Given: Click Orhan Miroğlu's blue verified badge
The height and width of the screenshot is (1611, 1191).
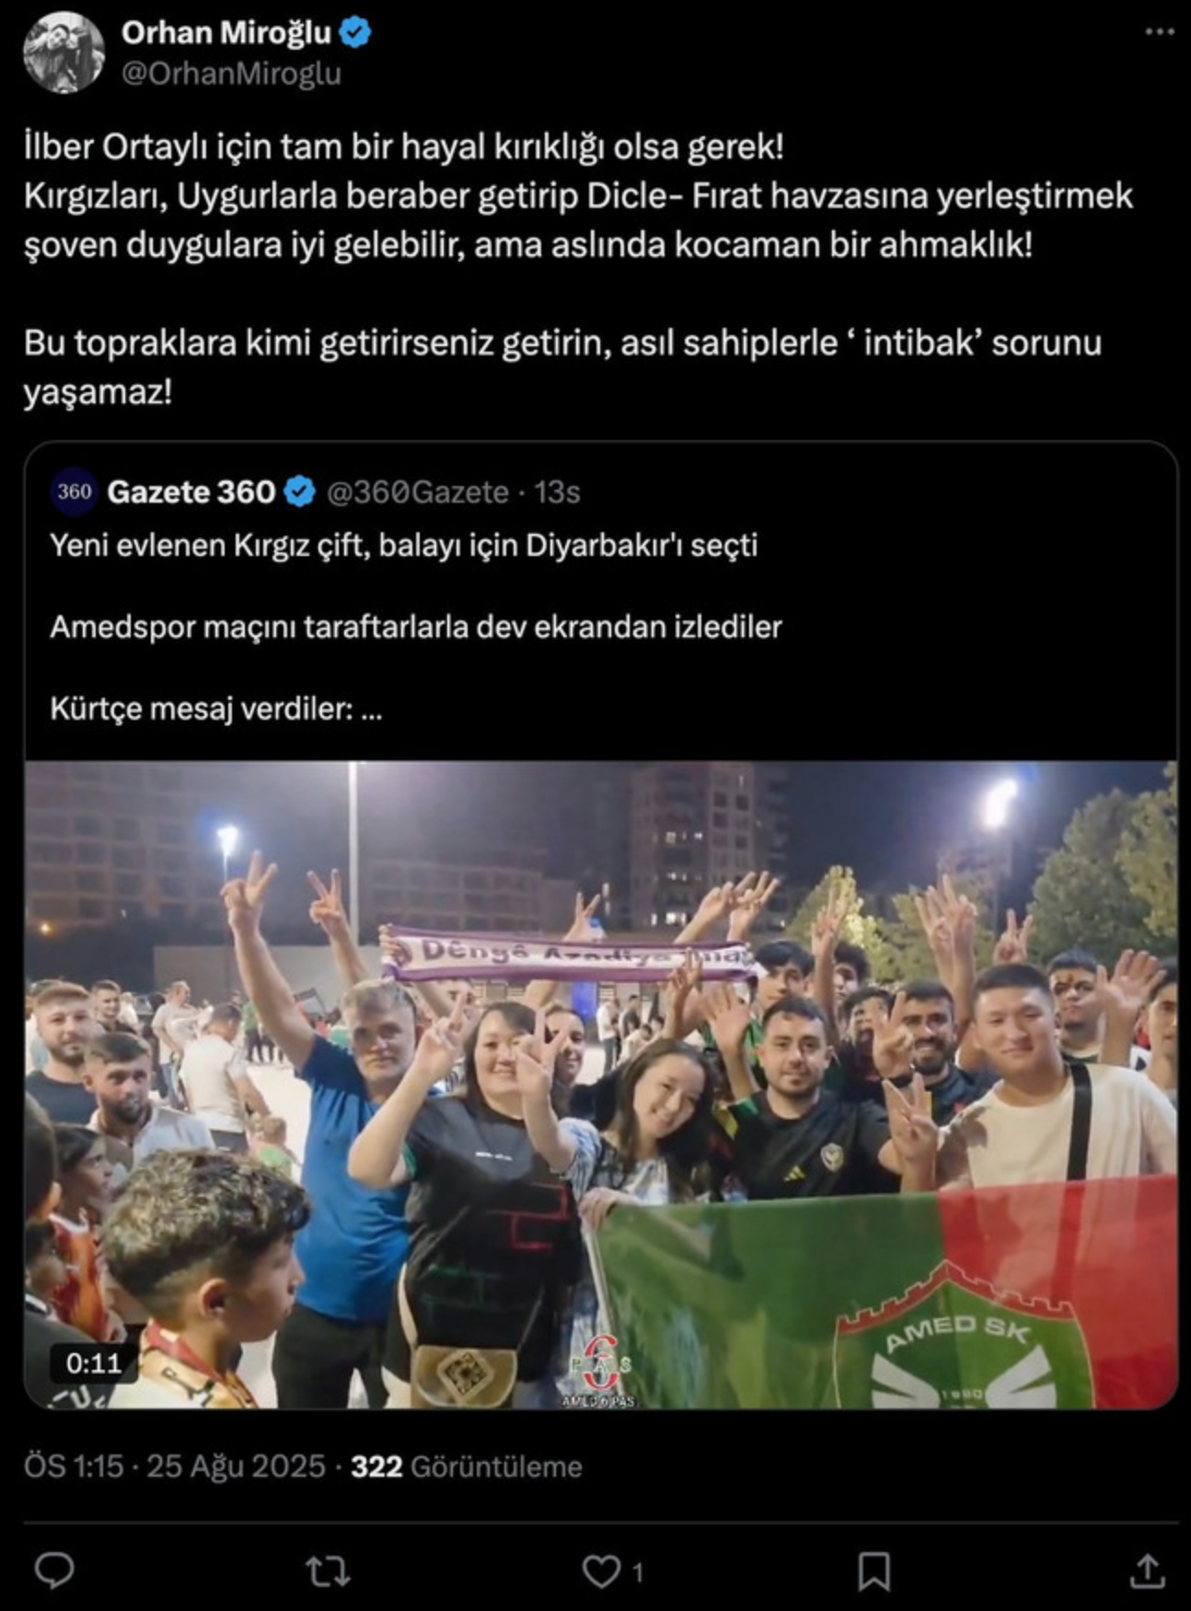Looking at the screenshot, I should 355,33.
